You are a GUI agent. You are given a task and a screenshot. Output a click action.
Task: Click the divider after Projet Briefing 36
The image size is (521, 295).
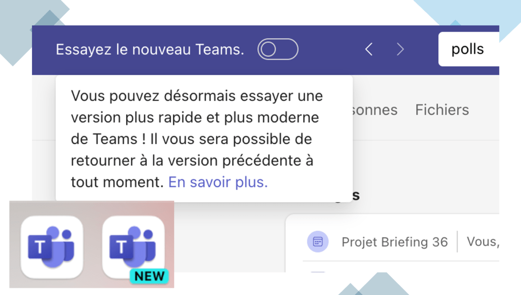pos(457,242)
